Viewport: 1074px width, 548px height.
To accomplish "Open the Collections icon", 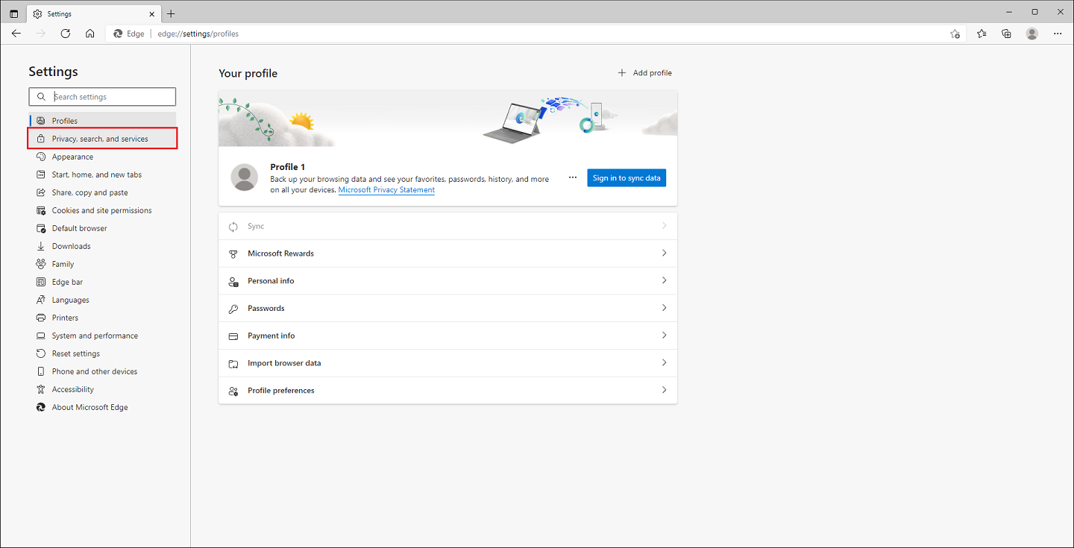I will [1006, 34].
